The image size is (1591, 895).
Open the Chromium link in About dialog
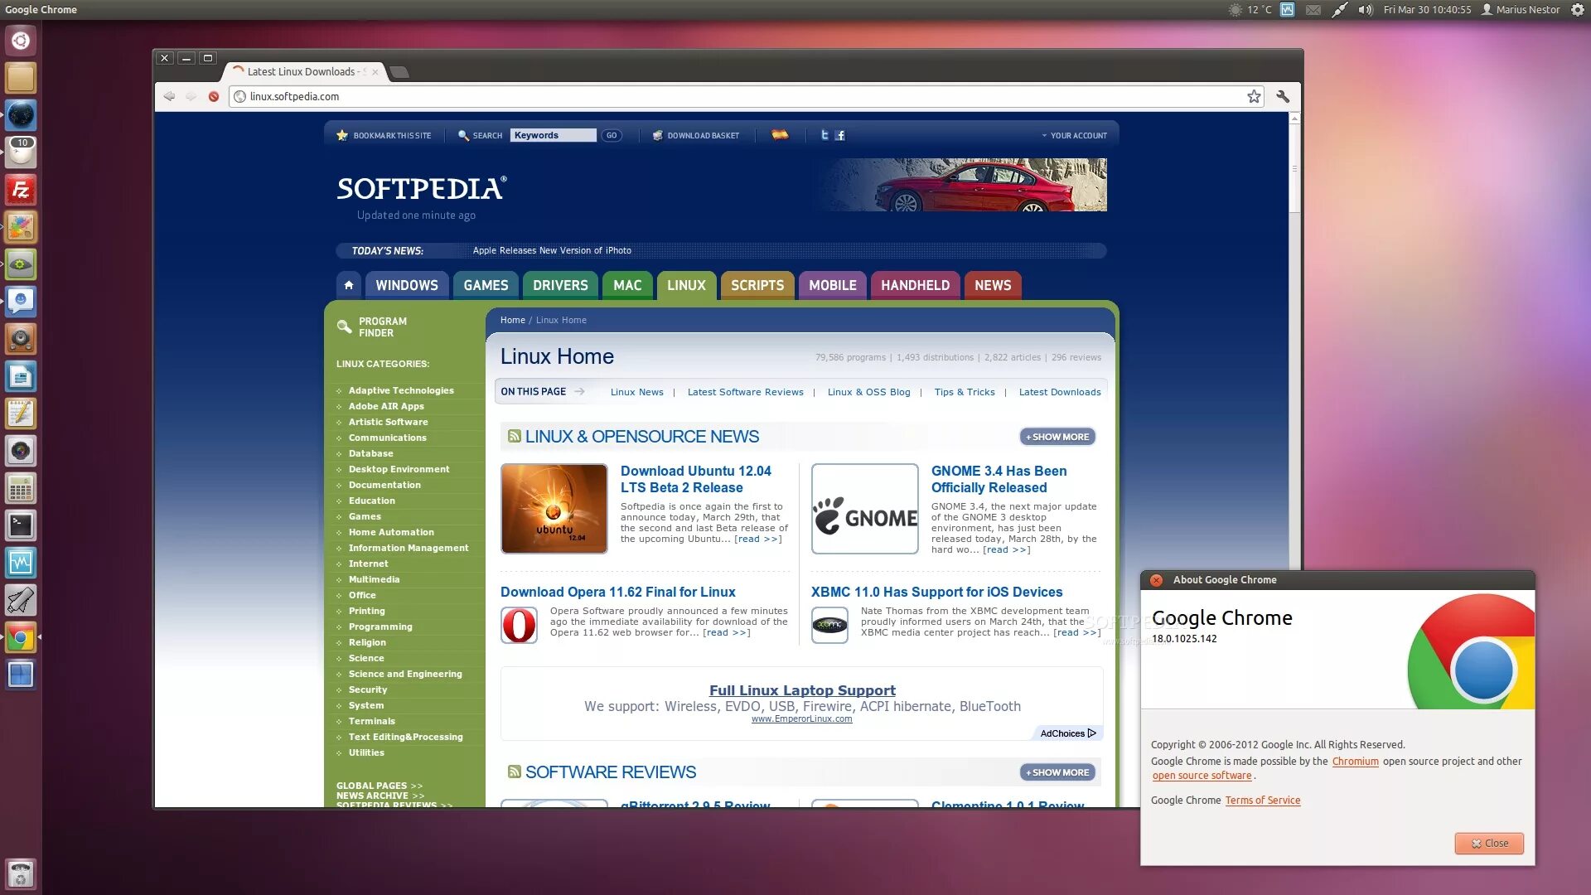point(1355,762)
